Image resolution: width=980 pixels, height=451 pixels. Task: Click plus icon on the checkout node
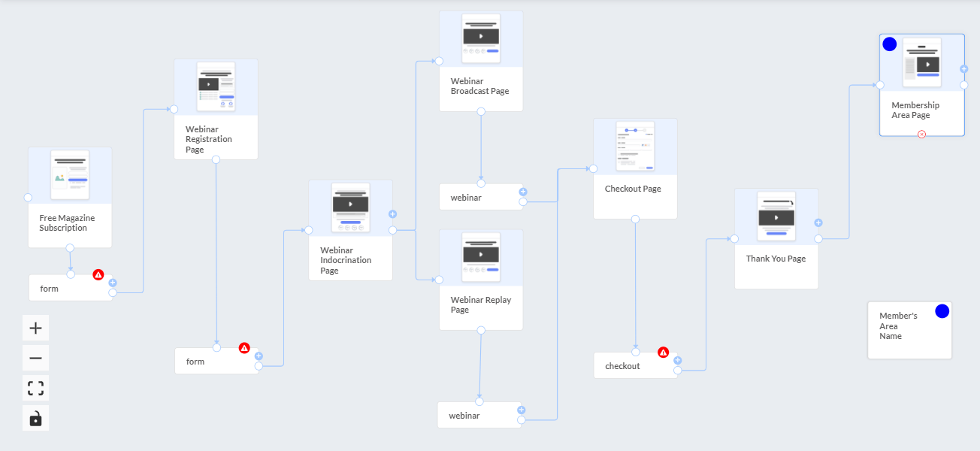(x=677, y=360)
